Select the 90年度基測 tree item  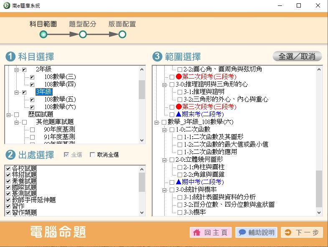[x=59, y=130]
